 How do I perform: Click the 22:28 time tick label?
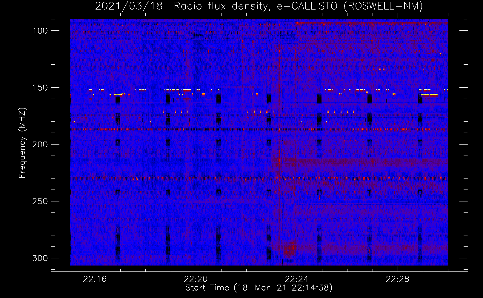[398, 279]
